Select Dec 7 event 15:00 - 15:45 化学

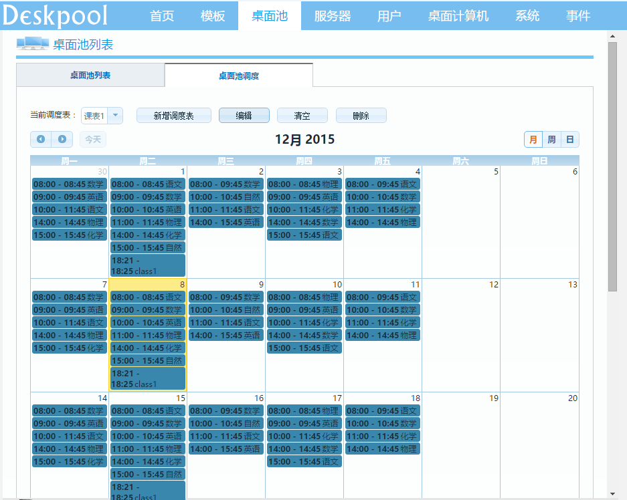(69, 348)
